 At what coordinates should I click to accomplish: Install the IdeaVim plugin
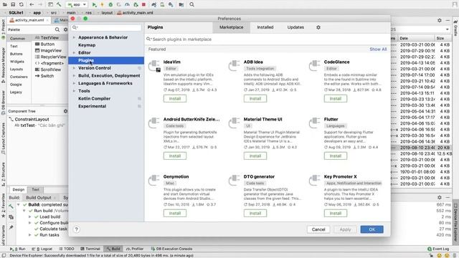point(175,99)
